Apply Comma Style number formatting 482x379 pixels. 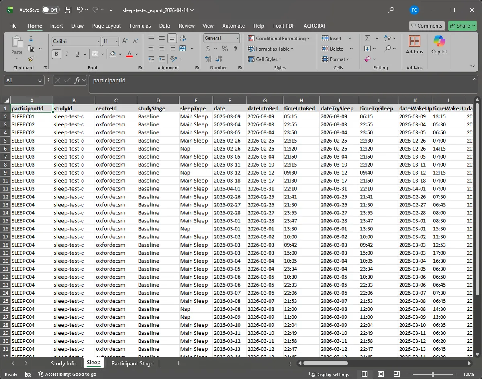tap(236, 49)
